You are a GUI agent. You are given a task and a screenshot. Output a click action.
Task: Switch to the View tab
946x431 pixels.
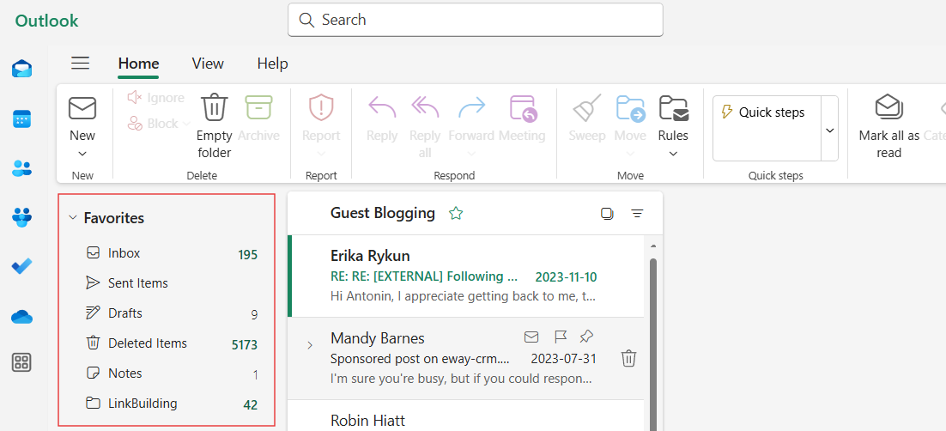point(208,64)
